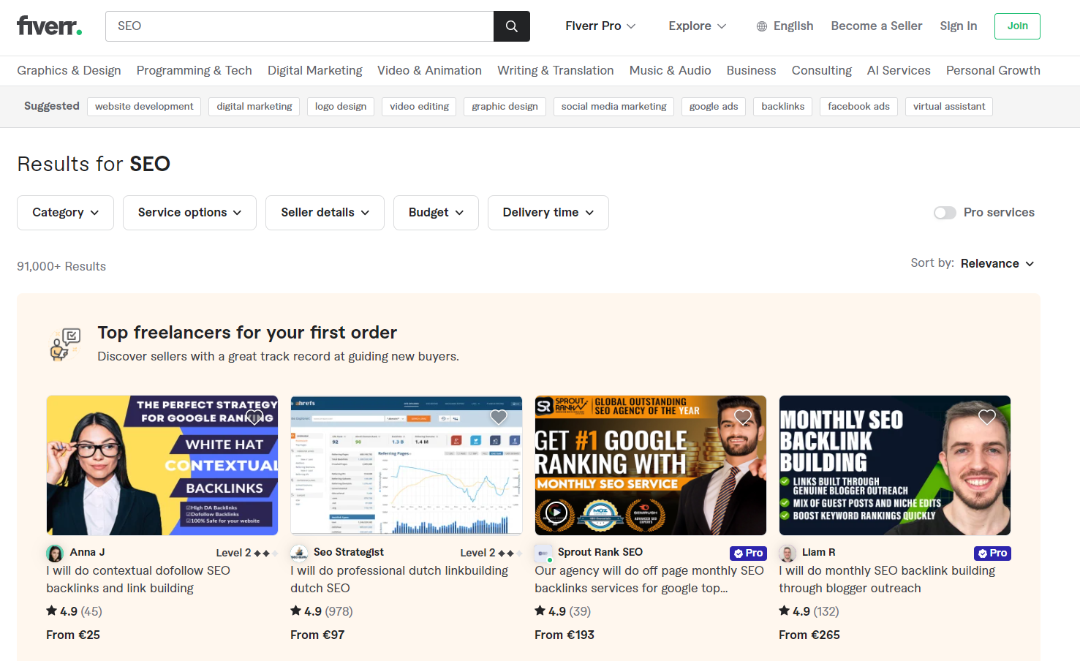Click the star rating on Seo Strategist's gig
1080x661 pixels.
coord(321,611)
